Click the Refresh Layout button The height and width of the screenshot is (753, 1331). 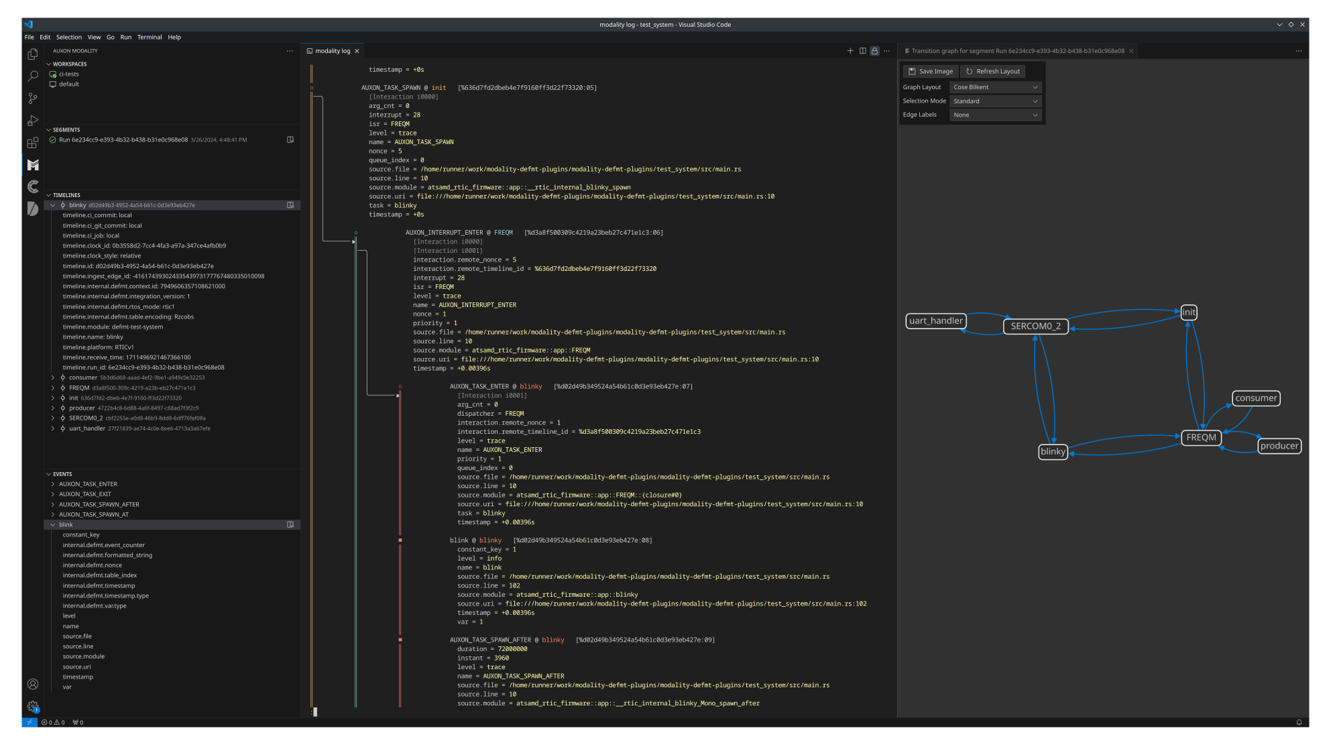992,71
